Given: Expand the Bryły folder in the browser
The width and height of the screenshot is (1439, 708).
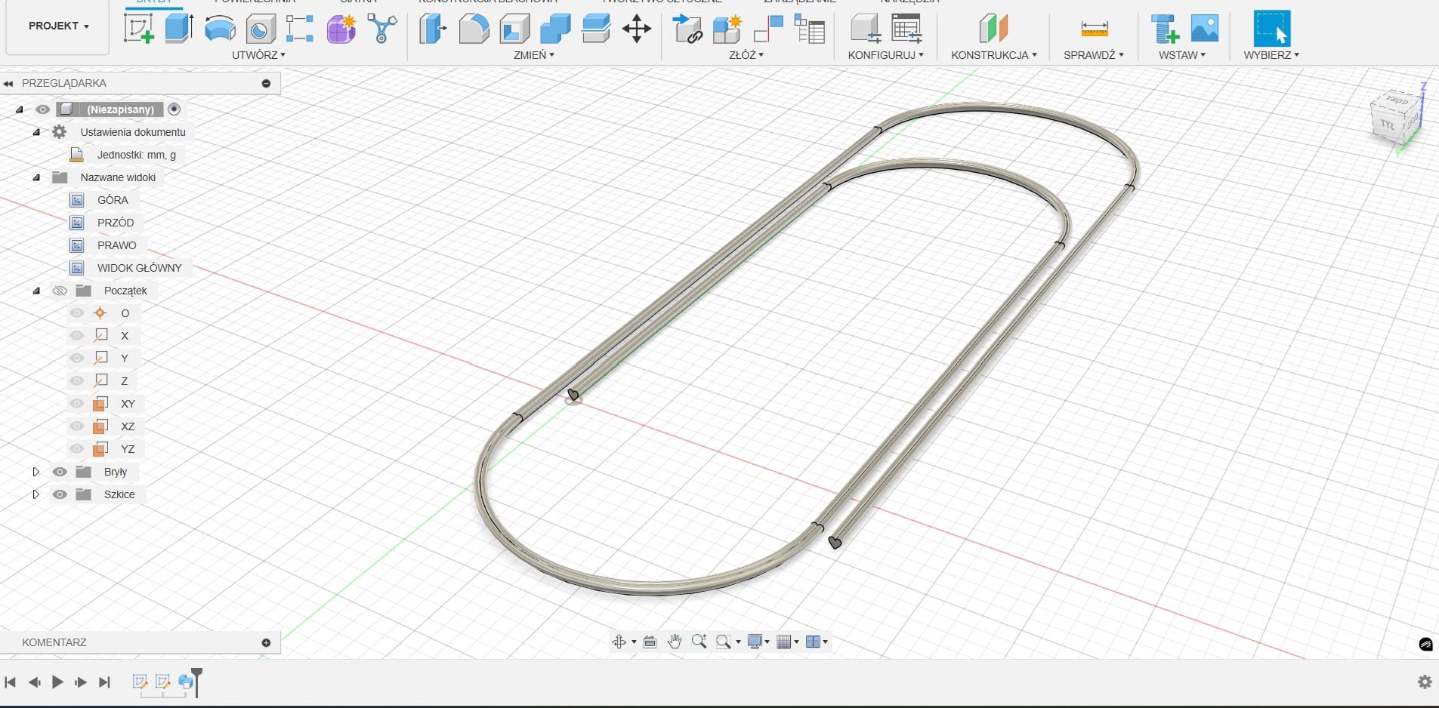Looking at the screenshot, I should pyautogui.click(x=36, y=472).
